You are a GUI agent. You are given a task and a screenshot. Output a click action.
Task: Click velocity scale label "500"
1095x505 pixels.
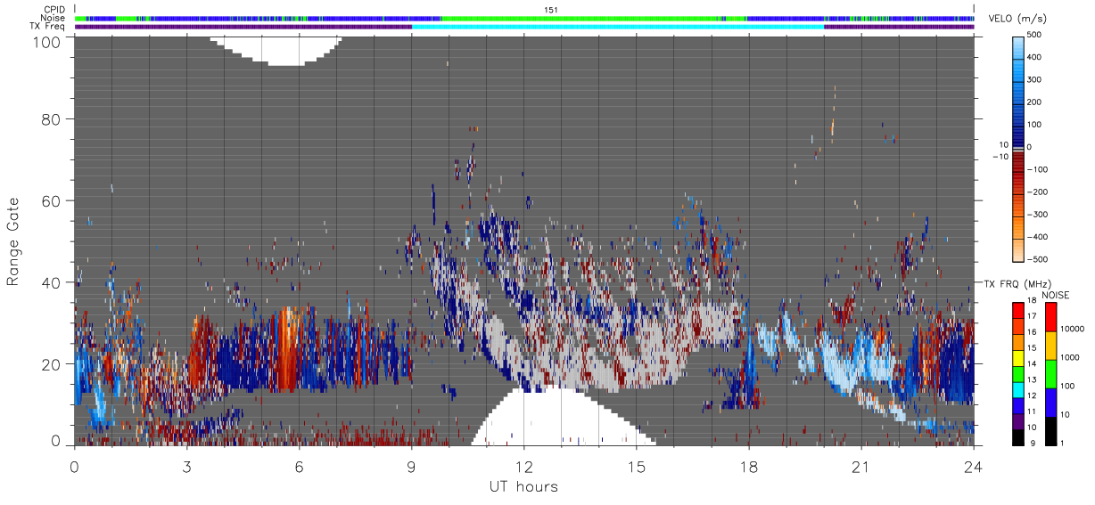click(1033, 35)
